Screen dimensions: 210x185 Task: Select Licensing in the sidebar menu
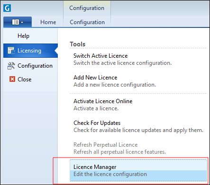pyautogui.click(x=30, y=51)
